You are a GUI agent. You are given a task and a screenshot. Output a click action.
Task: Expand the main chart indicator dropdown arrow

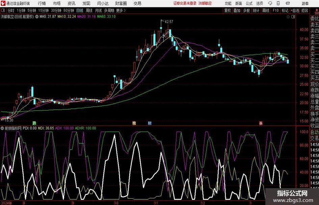[37, 16]
